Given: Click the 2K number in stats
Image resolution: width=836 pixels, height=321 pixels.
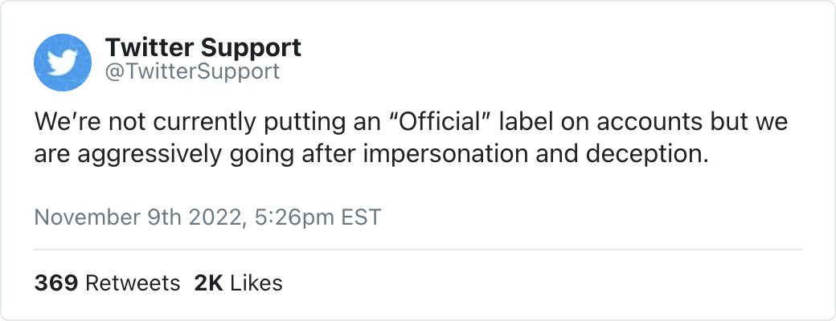Looking at the screenshot, I should [x=207, y=282].
